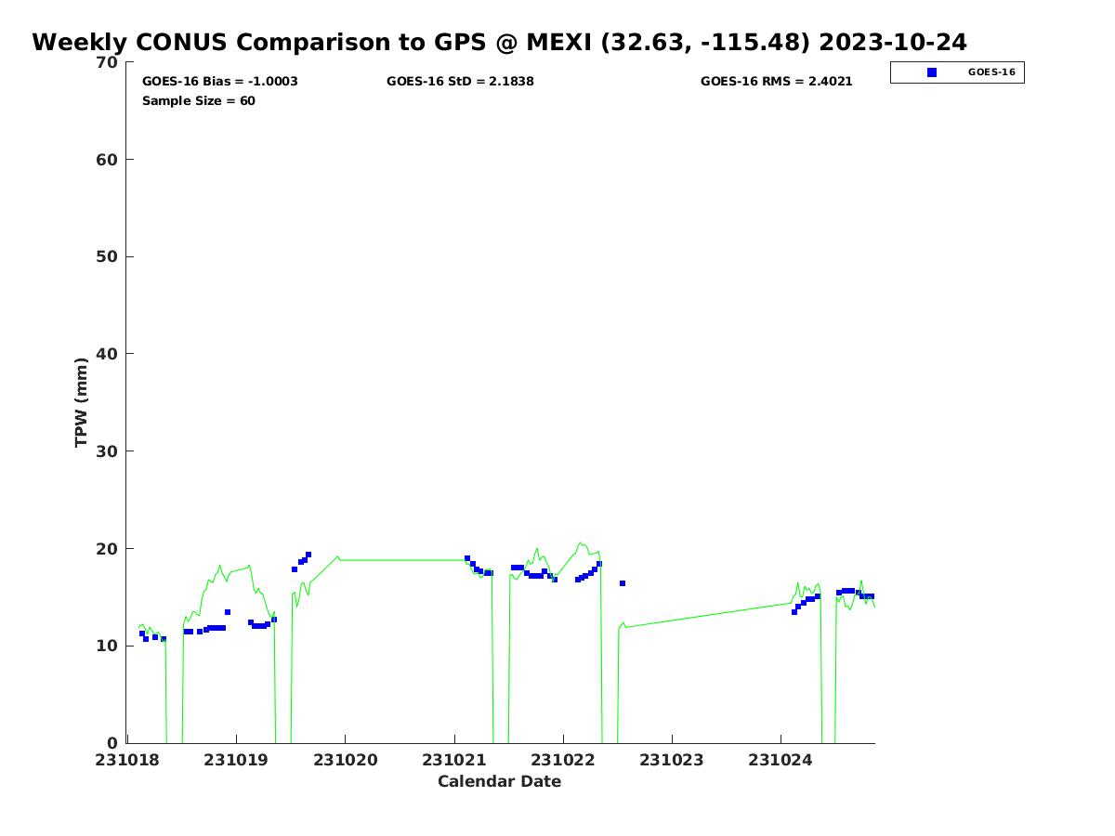Click the 40 y-axis tick label
Screen dimensions: 1115x836
pos(108,354)
